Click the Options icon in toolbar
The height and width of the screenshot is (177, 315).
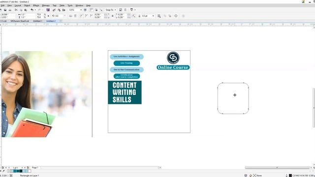click(121, 10)
